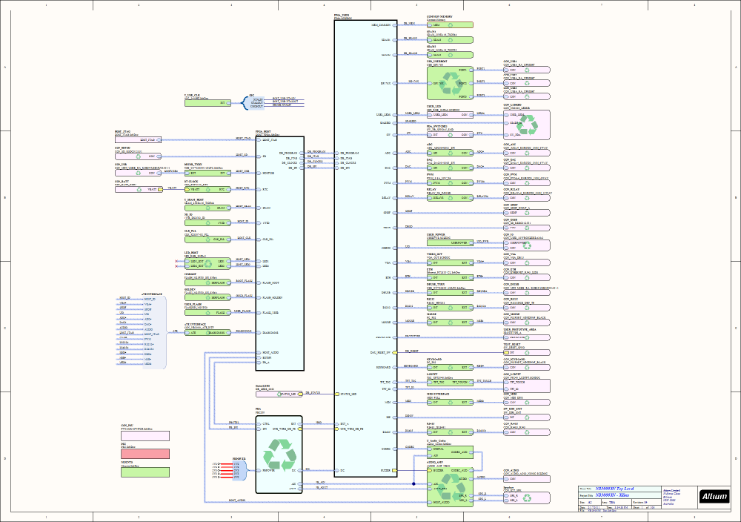Click the large recycle icon in USB_USERHOST block
Screen dimensions: 741x522
point(451,83)
